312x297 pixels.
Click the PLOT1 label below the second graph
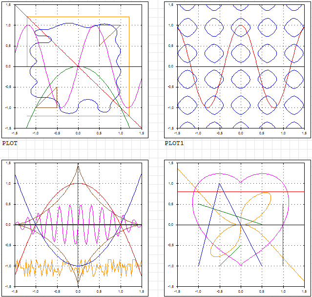tap(174, 144)
